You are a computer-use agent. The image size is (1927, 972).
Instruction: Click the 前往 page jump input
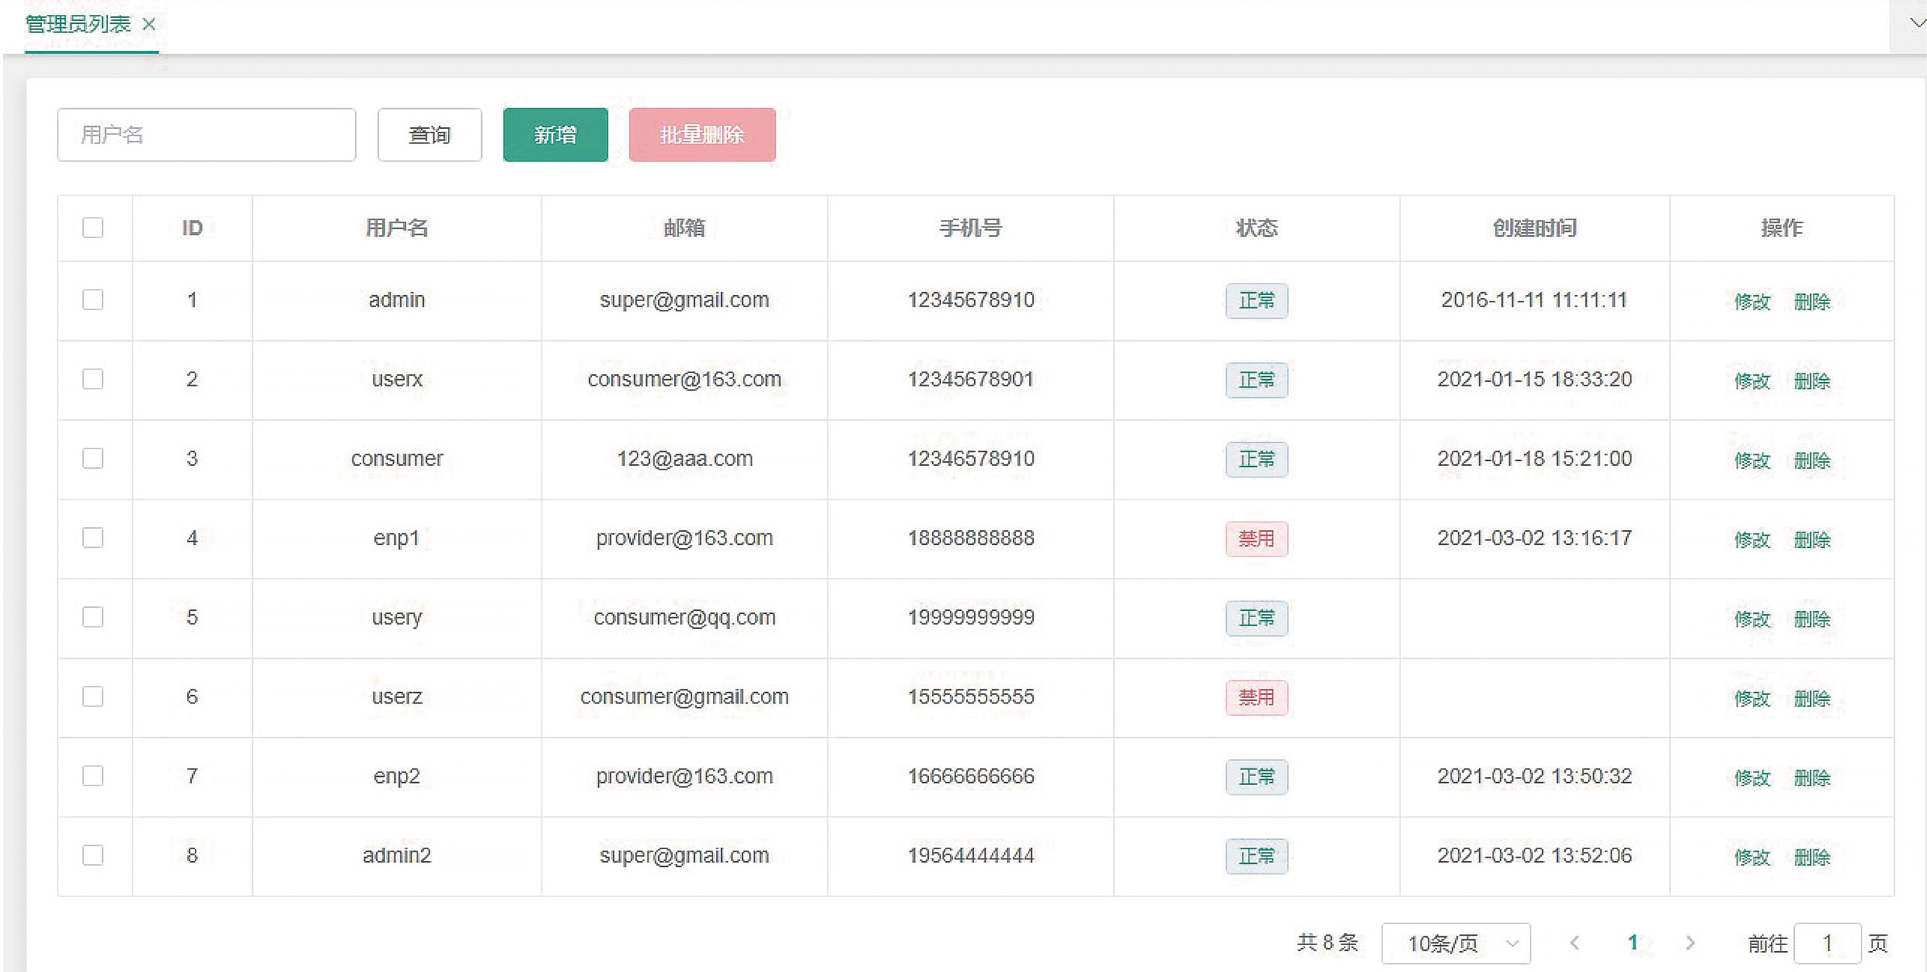click(1827, 943)
